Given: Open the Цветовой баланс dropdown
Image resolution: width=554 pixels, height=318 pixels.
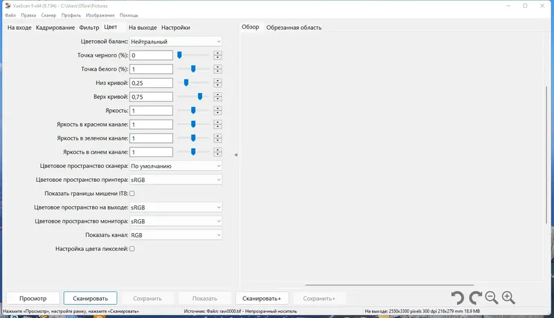Looking at the screenshot, I should tap(176, 41).
